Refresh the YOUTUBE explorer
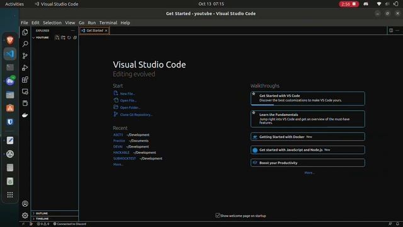This screenshot has width=403, height=227. tap(69, 38)
